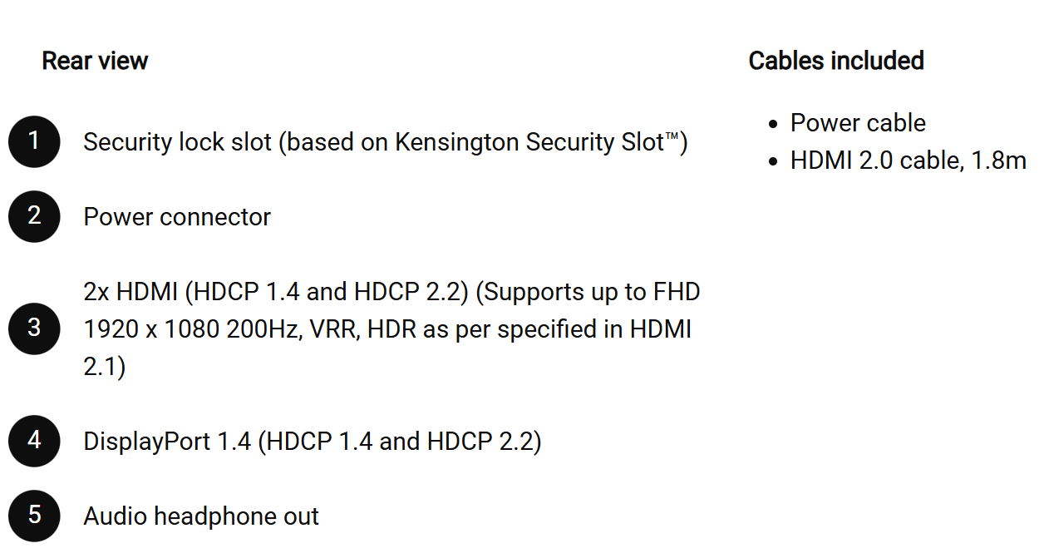
Task: Click the number 2 circle badge
Action: pyautogui.click(x=34, y=216)
